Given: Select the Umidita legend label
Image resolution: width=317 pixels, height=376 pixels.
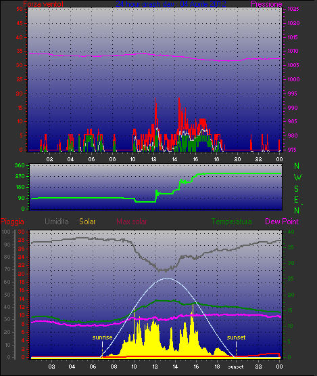Looking at the screenshot, I should point(57,222).
